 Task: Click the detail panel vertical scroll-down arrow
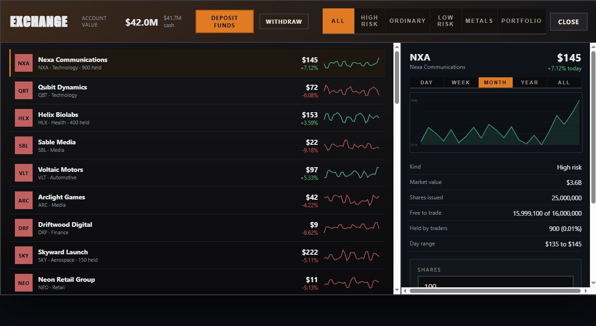coord(593,283)
